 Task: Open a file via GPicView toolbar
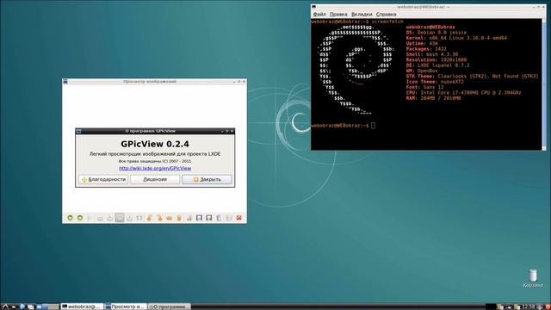[189, 218]
